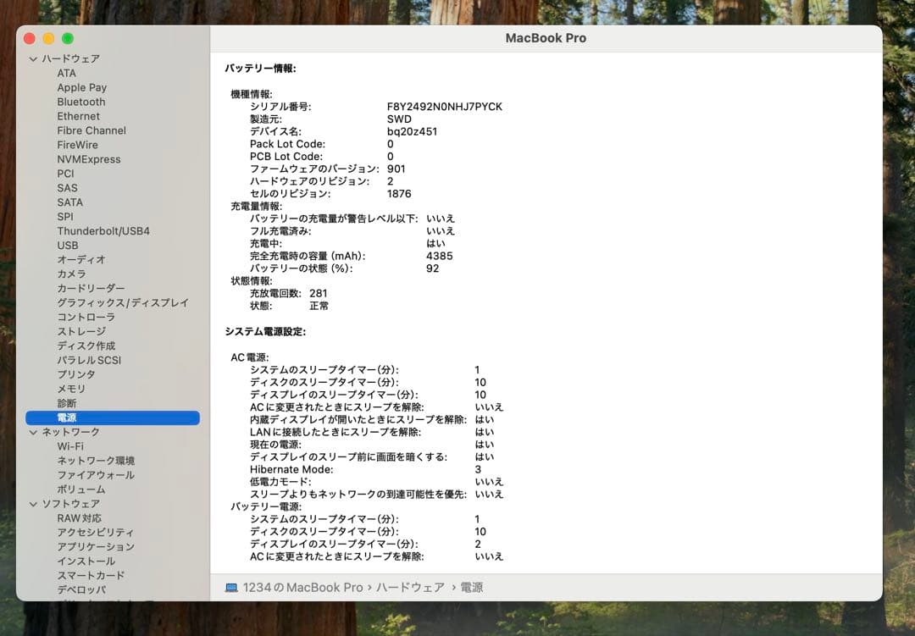
Task: Select PCI in the sidebar
Action: pyautogui.click(x=65, y=174)
